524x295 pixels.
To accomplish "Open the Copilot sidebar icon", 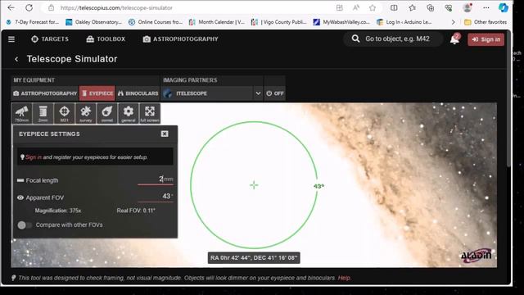I will pyautogui.click(x=504, y=7).
